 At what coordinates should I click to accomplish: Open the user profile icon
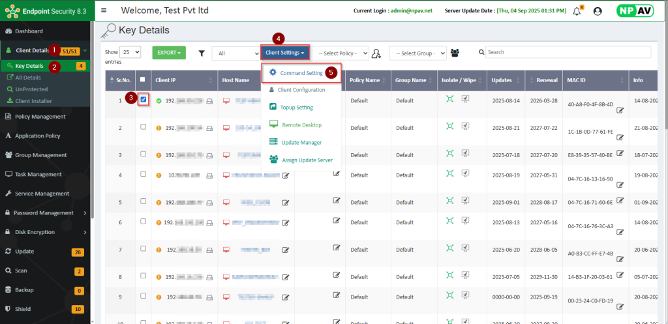(x=598, y=11)
